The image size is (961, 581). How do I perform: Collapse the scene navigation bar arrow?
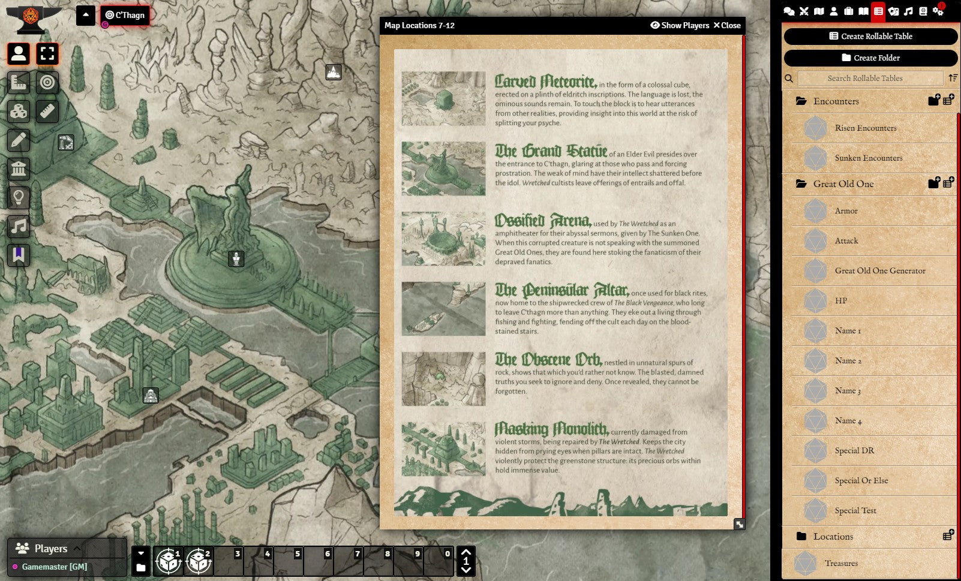pos(86,15)
